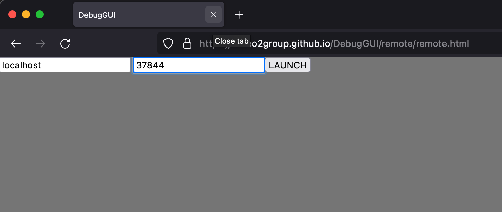Show site info via padlock icon
This screenshot has height=212, width=502.
click(187, 43)
